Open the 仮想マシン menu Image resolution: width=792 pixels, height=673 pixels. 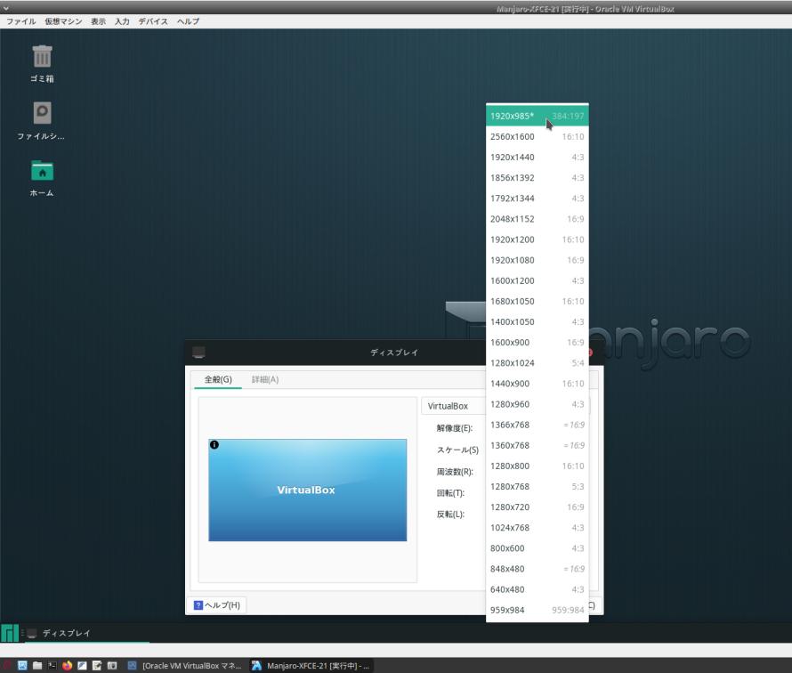(x=63, y=21)
